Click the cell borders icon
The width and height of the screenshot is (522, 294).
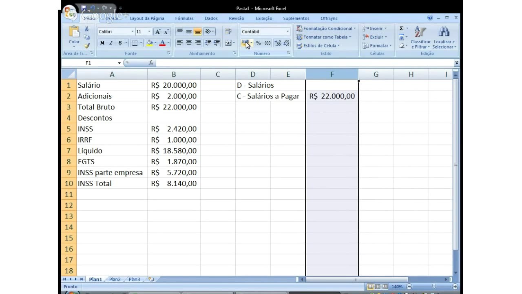click(x=135, y=43)
